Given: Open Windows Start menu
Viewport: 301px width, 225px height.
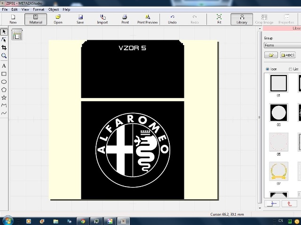Looking at the screenshot, I should pos(8,221).
